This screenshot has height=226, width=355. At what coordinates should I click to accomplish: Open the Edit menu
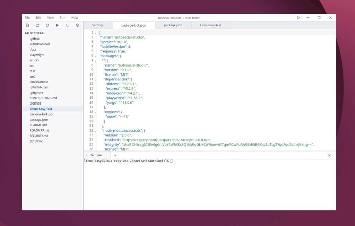(x=38, y=17)
